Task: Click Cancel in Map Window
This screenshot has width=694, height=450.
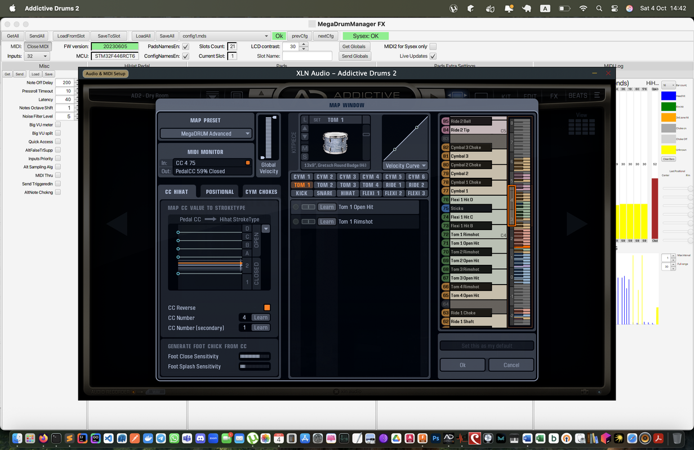Action: [511, 365]
